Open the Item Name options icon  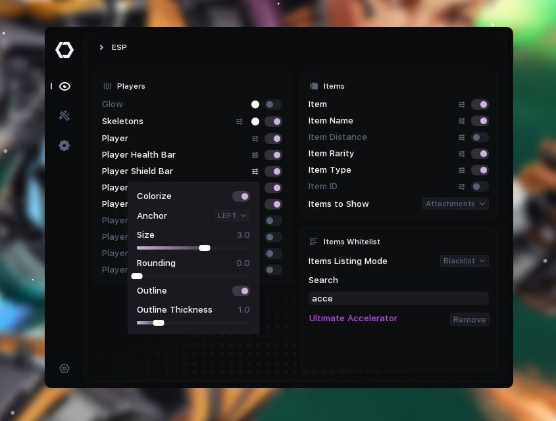[461, 121]
